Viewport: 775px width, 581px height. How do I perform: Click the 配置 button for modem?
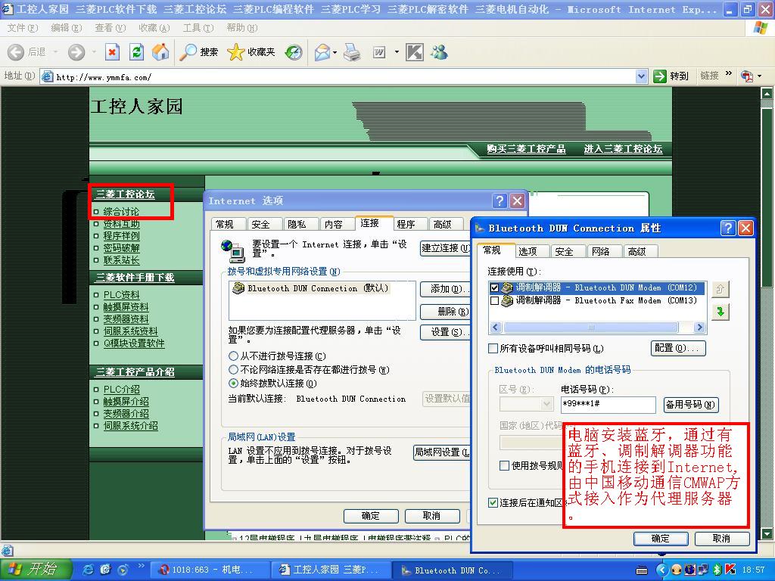pyautogui.click(x=678, y=348)
